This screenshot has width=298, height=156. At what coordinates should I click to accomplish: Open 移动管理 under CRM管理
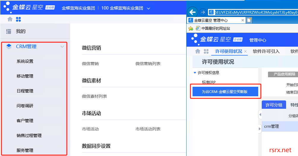coord(25,76)
